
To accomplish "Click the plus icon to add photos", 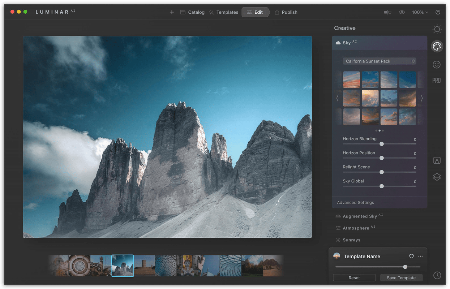I will pos(172,12).
